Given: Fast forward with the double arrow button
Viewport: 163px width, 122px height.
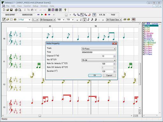Looking at the screenshot, I should point(49,15).
